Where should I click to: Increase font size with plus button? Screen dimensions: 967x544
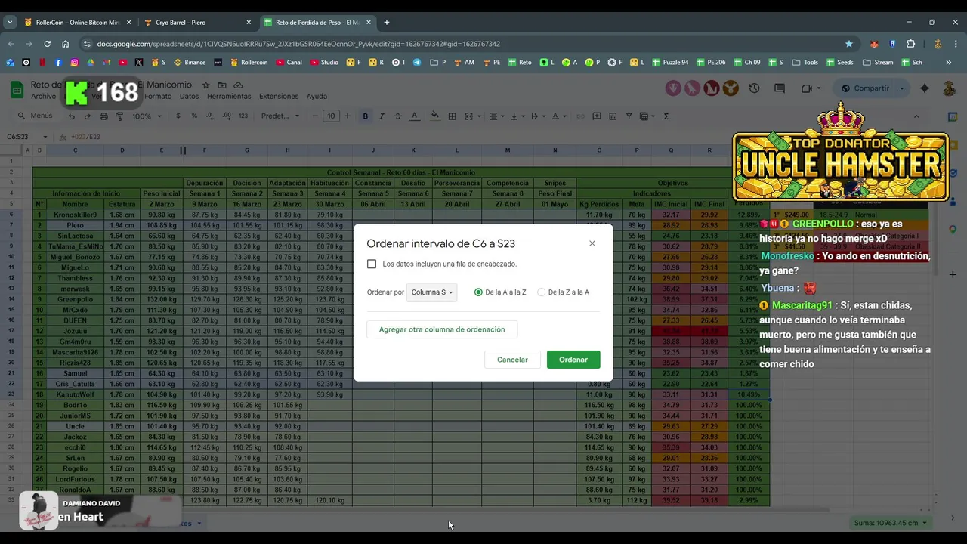[x=348, y=116]
